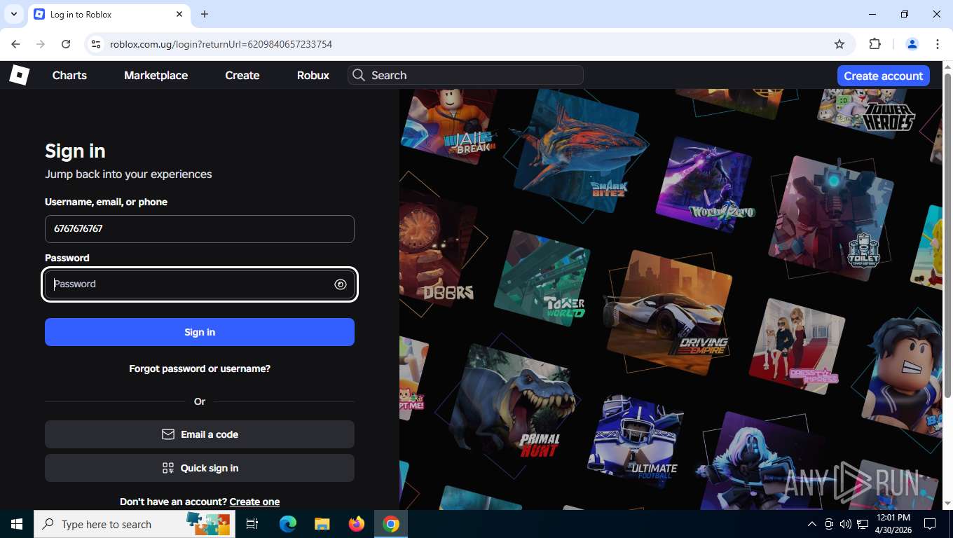Click the Quick sign in button
The height and width of the screenshot is (538, 953).
[x=200, y=468]
